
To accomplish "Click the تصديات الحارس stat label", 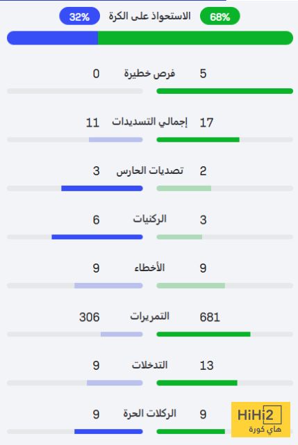I will [150, 171].
